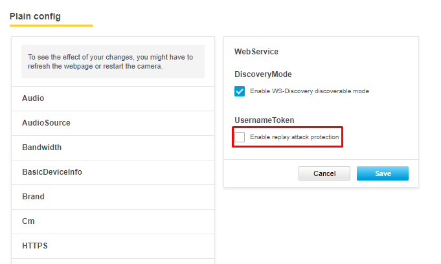This screenshot has height=264, width=441.
Task: Click the 'Enable WS-Discovery discoverable mode' label text
Action: [309, 91]
